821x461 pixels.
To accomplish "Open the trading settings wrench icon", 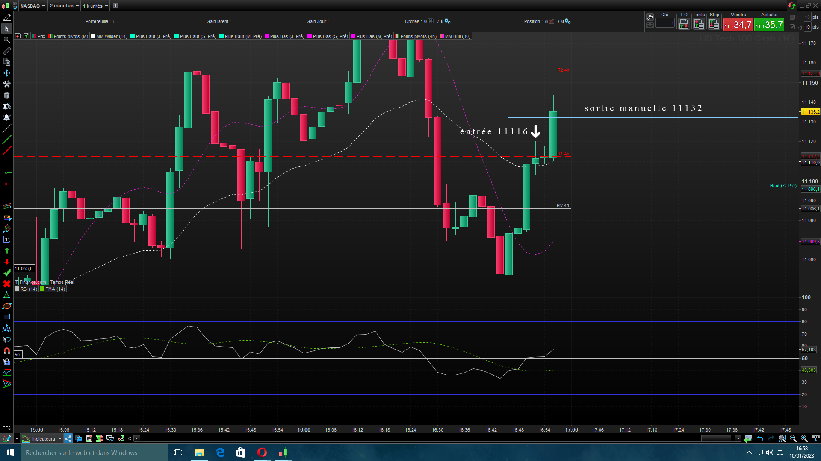I will tap(650, 17).
